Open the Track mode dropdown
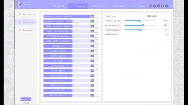The image size is (188, 105). (x=152, y=16)
